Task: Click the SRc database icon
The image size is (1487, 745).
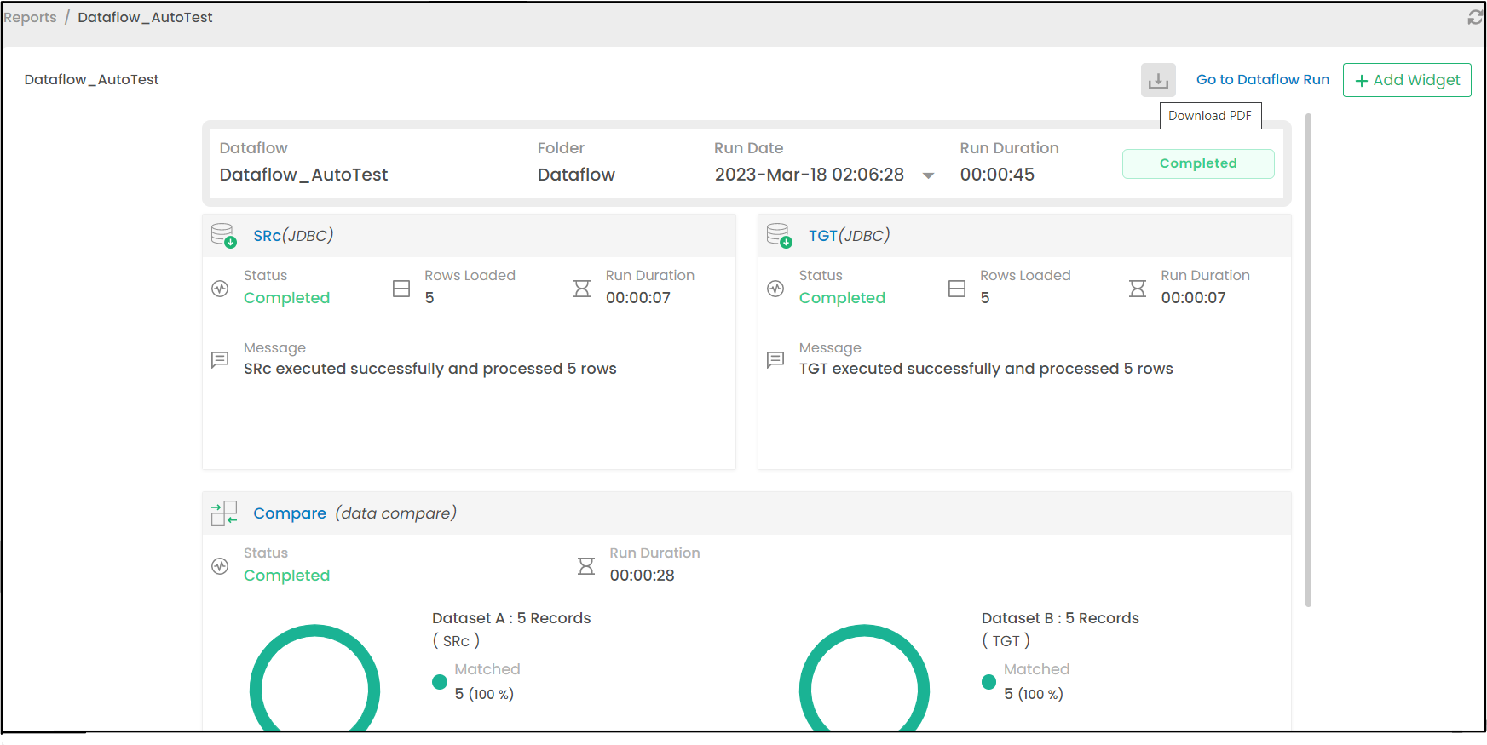Action: [223, 235]
